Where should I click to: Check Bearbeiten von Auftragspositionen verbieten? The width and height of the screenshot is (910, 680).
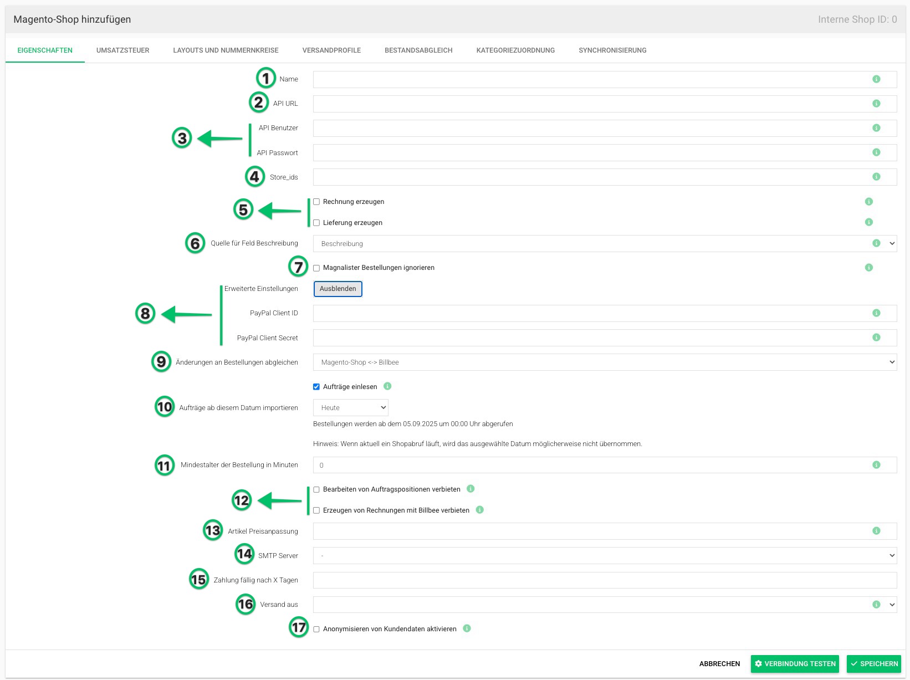pyautogui.click(x=316, y=489)
